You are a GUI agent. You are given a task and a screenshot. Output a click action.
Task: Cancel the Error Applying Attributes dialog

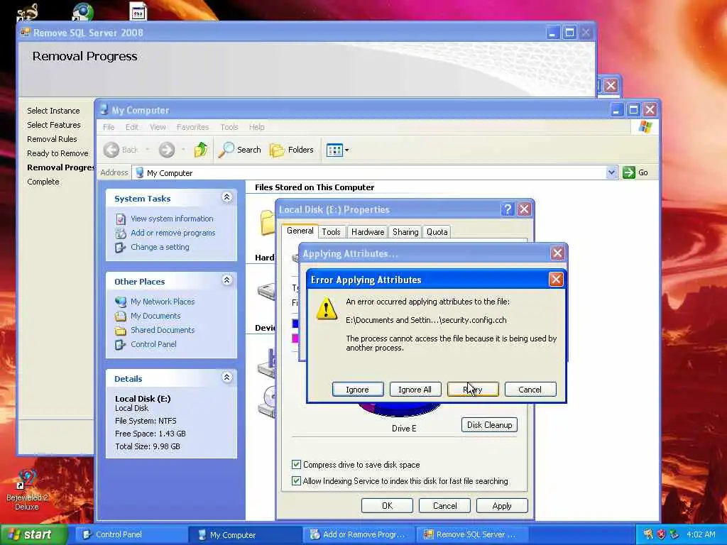pyautogui.click(x=530, y=390)
